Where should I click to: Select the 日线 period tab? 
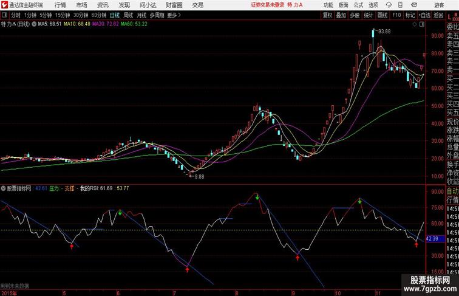point(115,15)
